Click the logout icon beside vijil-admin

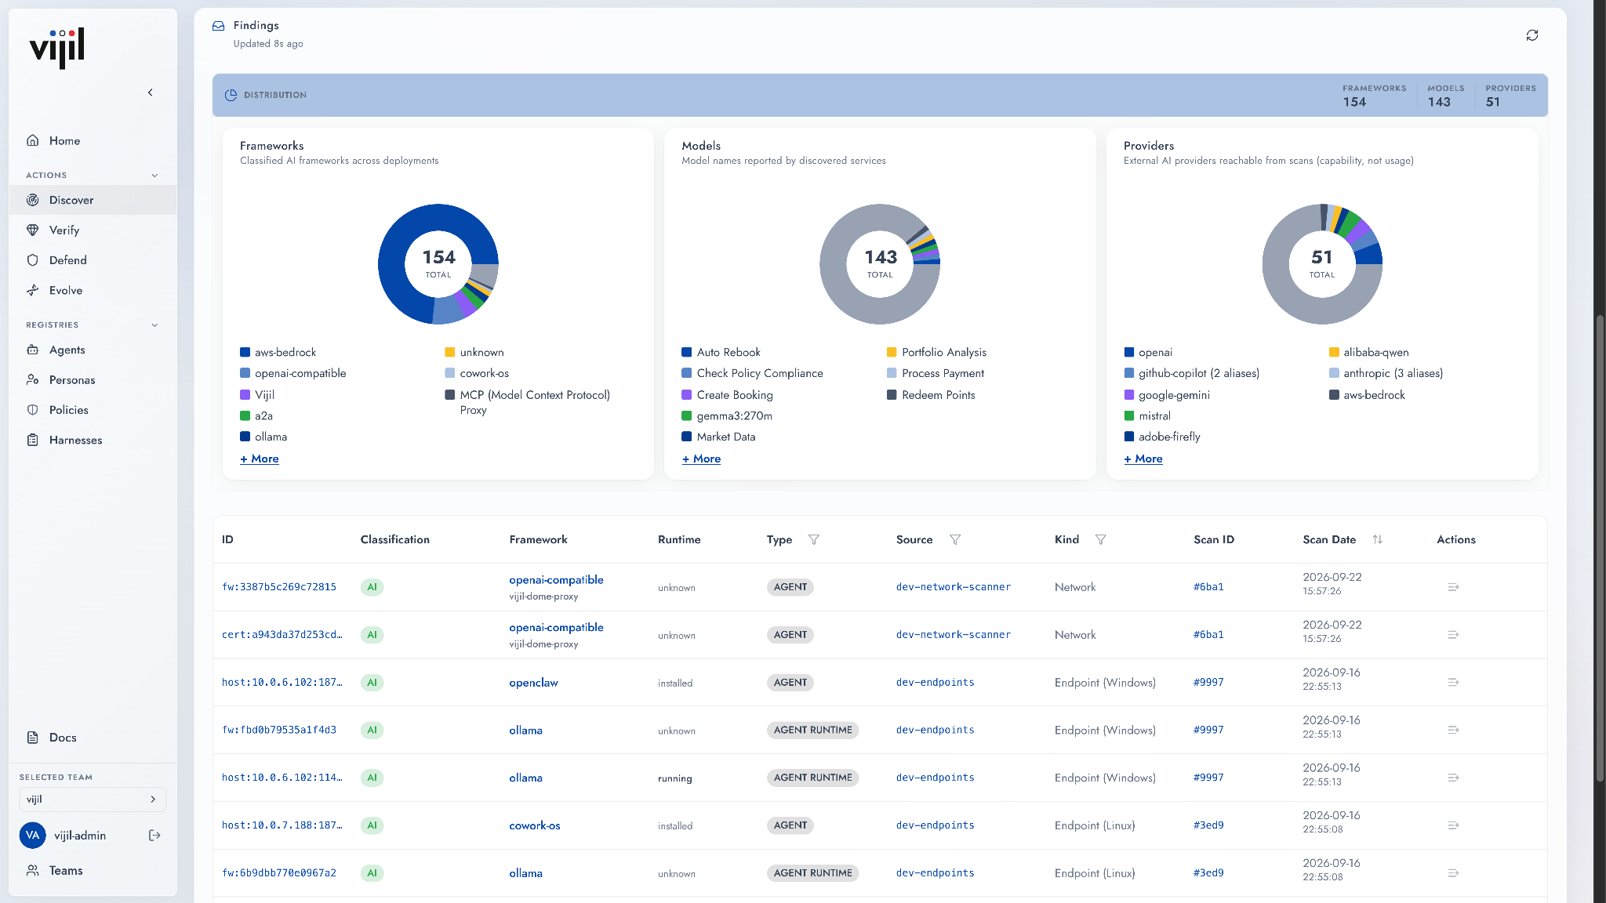[154, 836]
